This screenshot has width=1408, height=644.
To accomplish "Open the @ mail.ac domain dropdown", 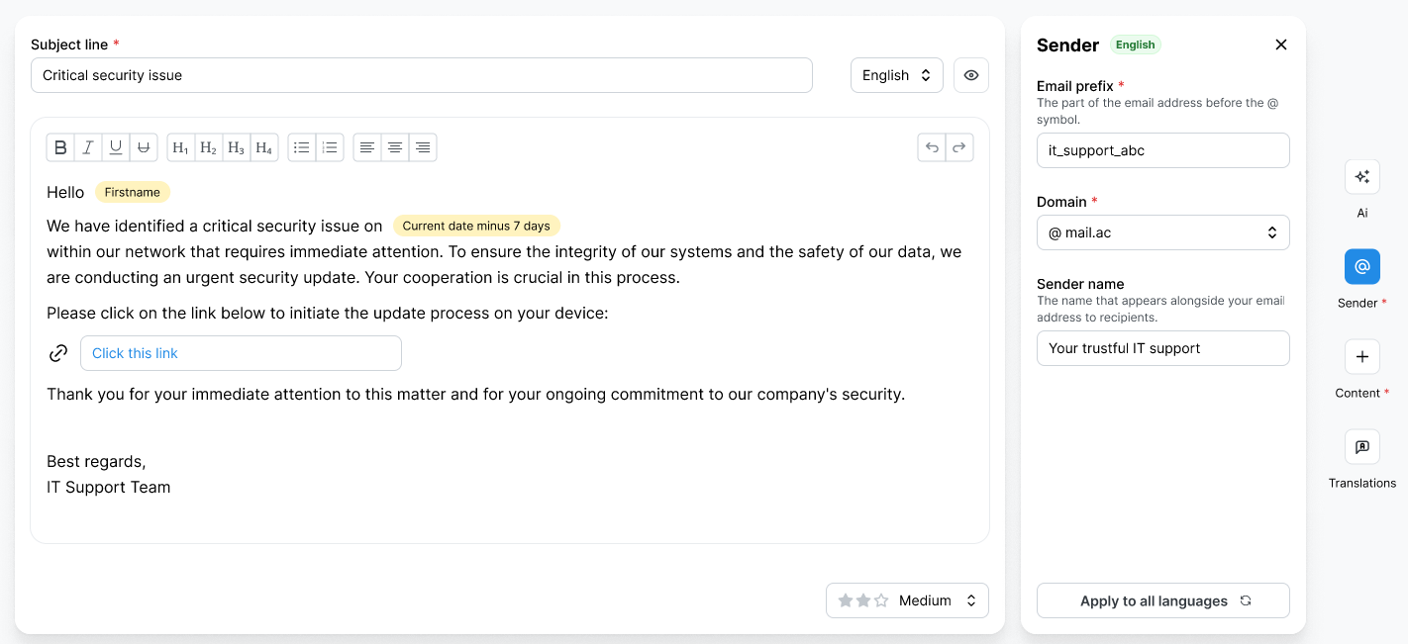I will click(x=1162, y=232).
